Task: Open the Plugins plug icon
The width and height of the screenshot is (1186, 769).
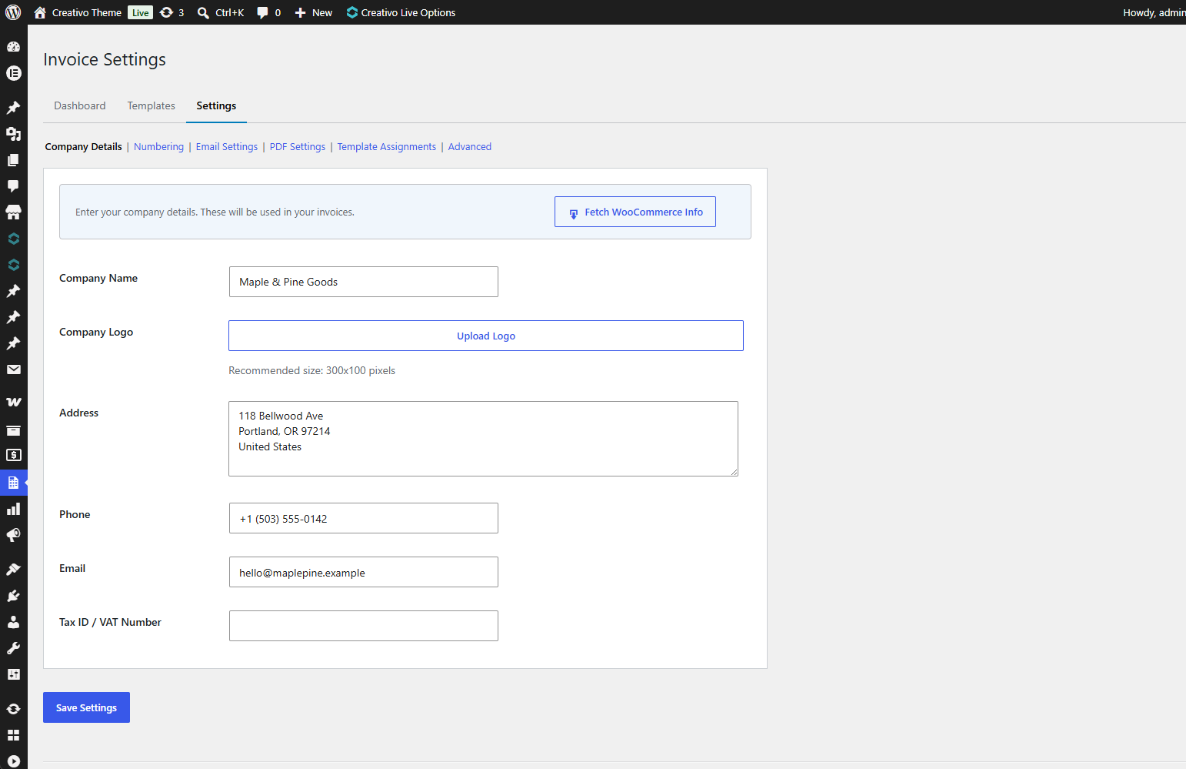Action: 13,596
